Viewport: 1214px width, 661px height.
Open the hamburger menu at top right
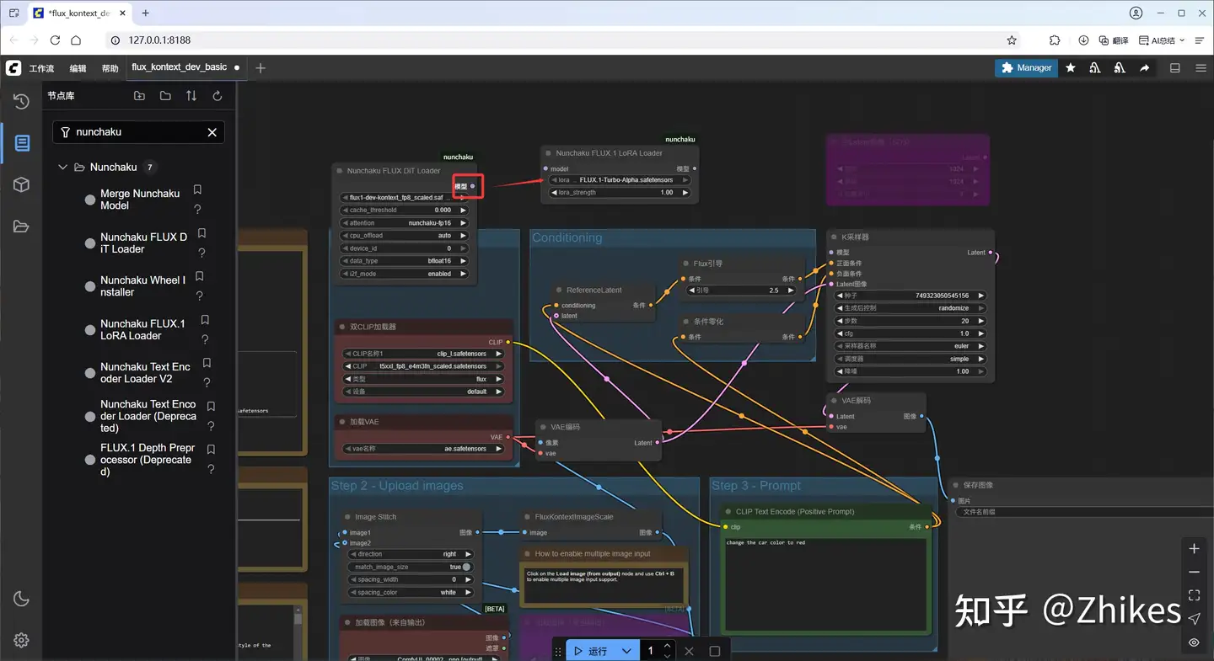(1201, 68)
